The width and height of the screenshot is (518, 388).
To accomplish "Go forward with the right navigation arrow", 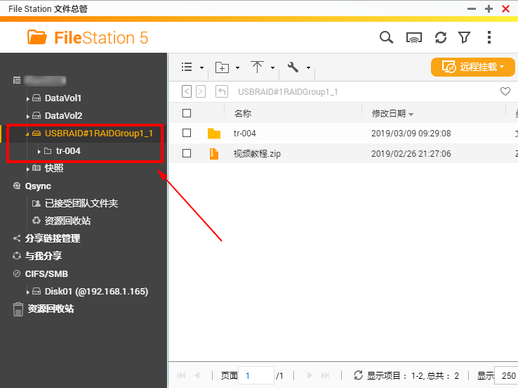I will [x=201, y=91].
